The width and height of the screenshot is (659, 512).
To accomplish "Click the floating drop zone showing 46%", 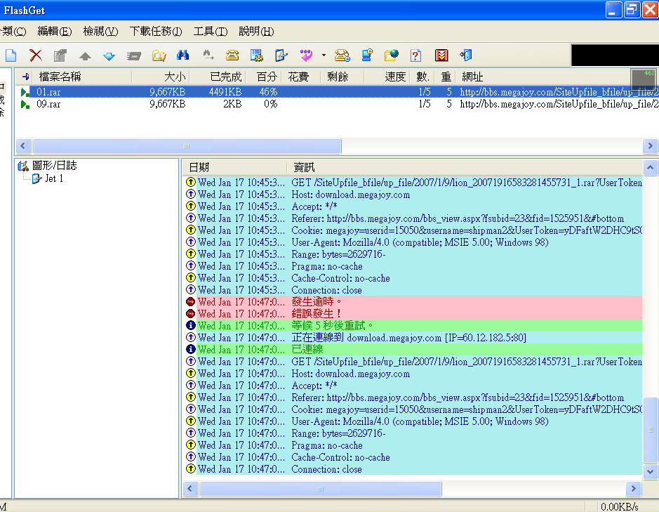I will pos(644,80).
